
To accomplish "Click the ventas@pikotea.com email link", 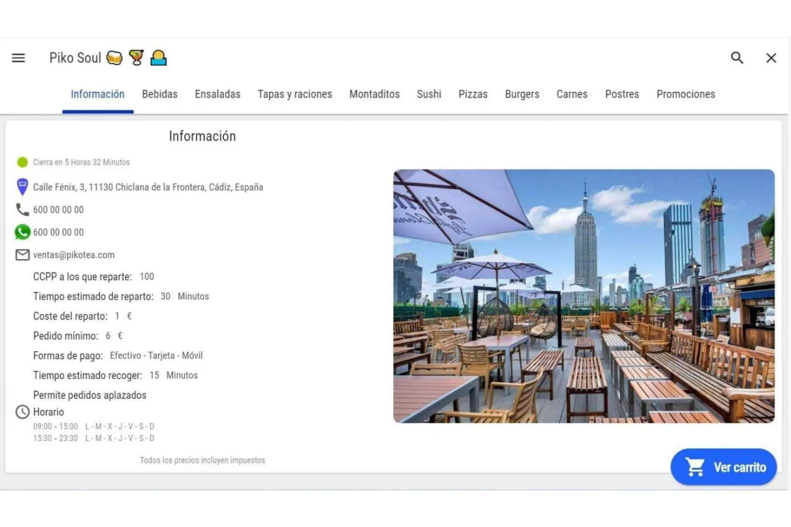I will tap(74, 255).
